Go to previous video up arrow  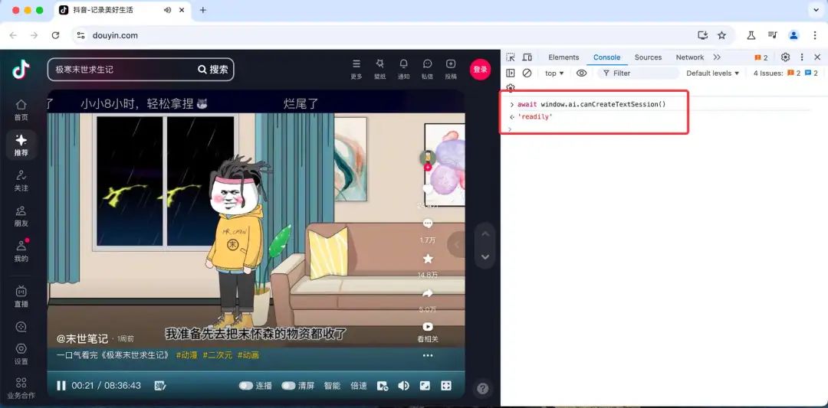coord(486,234)
